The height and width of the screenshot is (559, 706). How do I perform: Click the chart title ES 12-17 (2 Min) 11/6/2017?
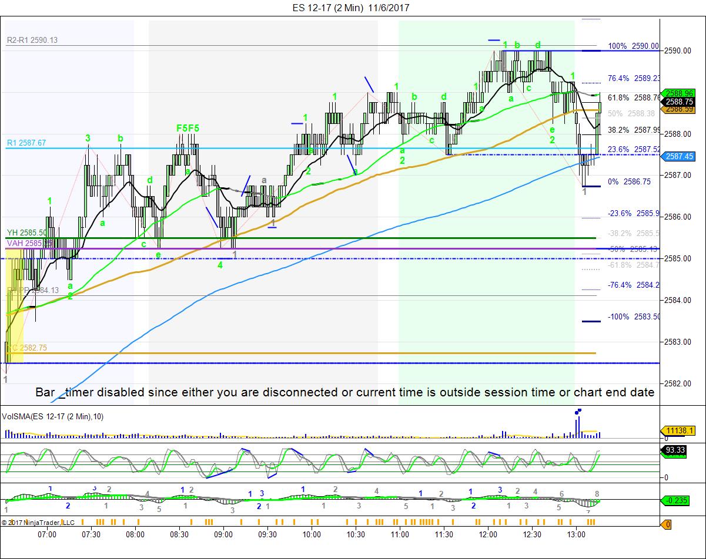click(351, 8)
